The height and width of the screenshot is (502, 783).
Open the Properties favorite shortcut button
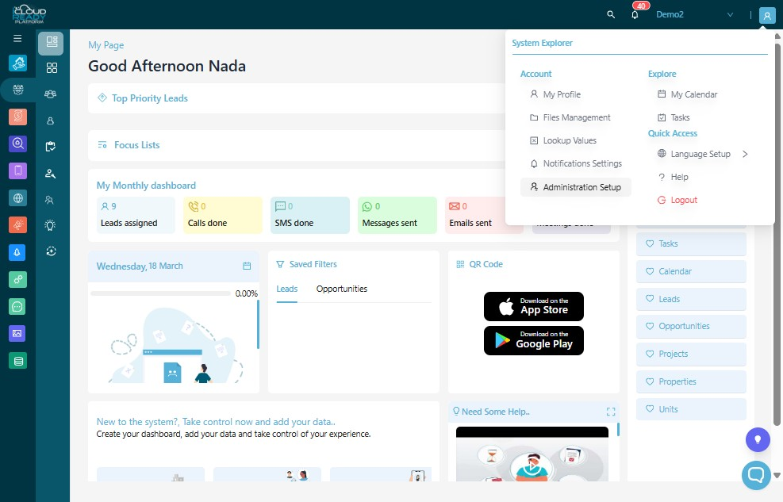(691, 381)
